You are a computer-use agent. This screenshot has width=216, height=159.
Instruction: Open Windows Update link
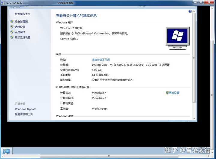point(25,109)
